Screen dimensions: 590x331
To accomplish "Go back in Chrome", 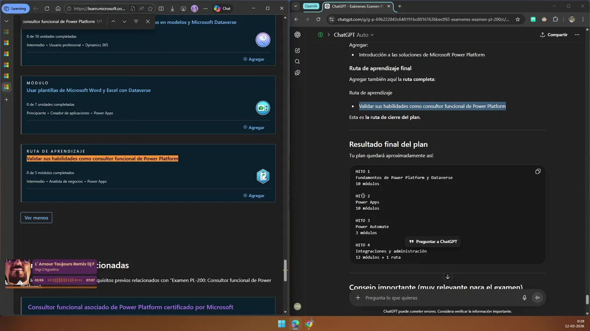I will click(296, 19).
